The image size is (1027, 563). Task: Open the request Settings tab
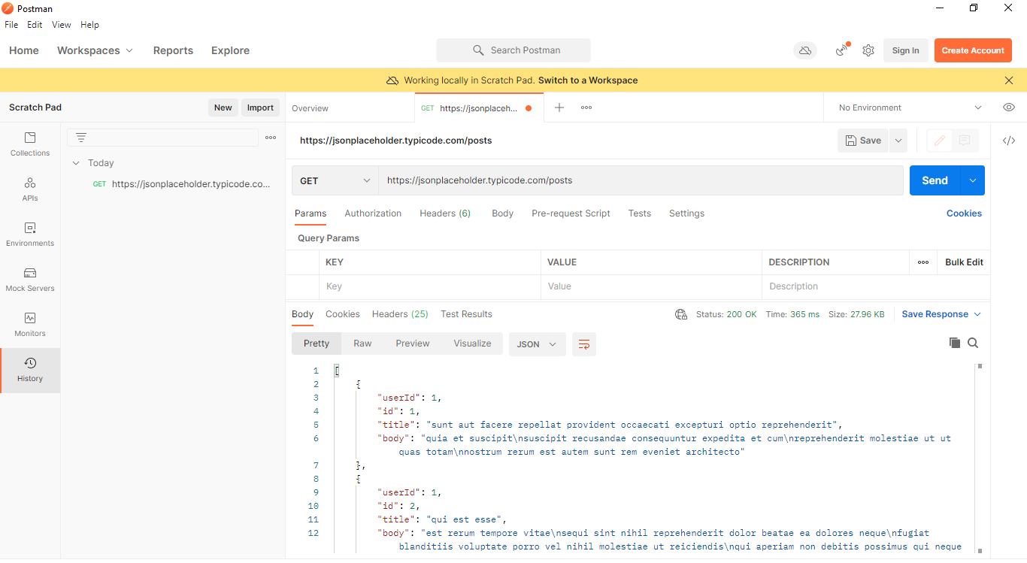tap(686, 213)
